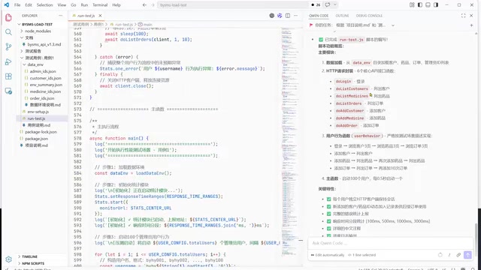This screenshot has height=270, width=481.
Task: Switch to the OUTLINE tab
Action: coord(342,16)
